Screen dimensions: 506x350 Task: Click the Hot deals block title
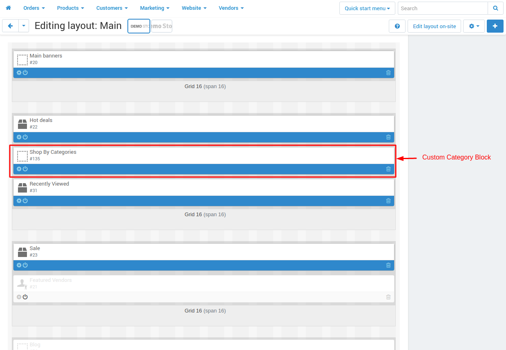click(41, 120)
